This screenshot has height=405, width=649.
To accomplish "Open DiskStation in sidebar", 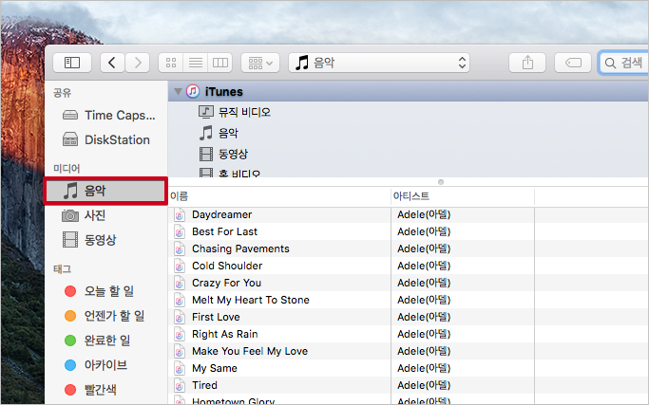I will pyautogui.click(x=106, y=139).
